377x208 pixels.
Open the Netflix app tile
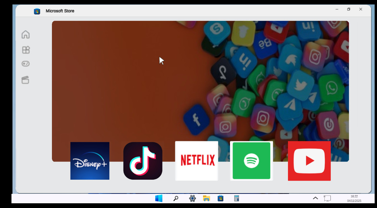pyautogui.click(x=197, y=160)
